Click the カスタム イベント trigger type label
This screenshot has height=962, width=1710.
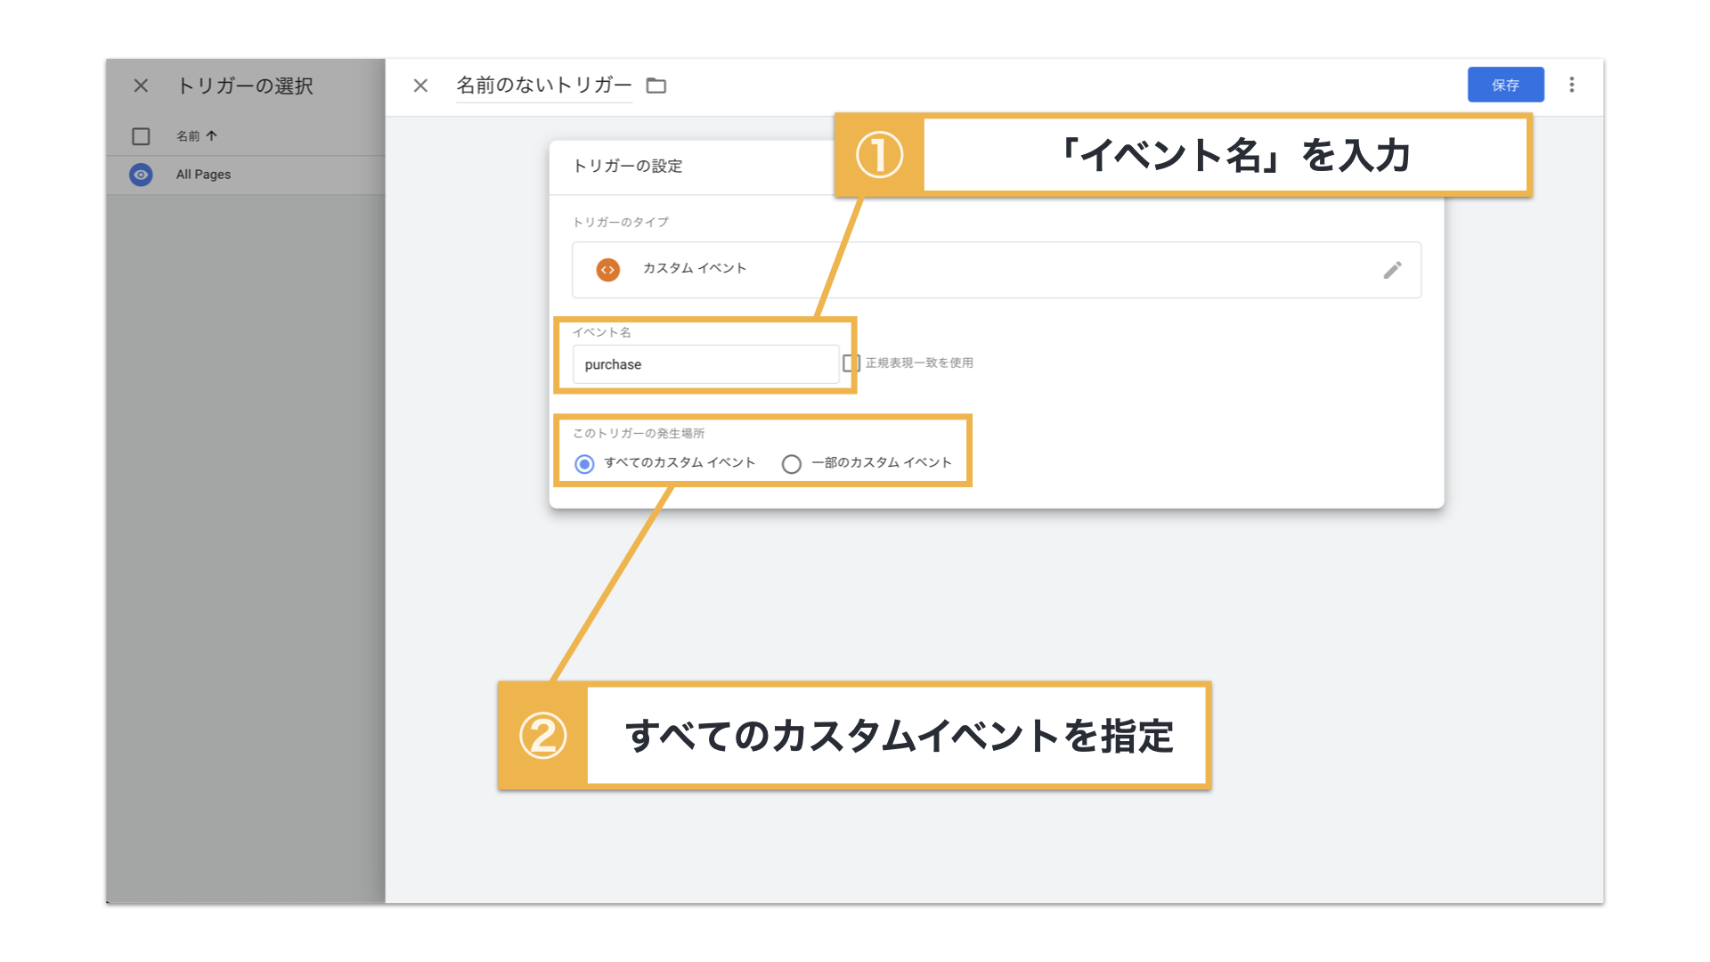point(695,269)
